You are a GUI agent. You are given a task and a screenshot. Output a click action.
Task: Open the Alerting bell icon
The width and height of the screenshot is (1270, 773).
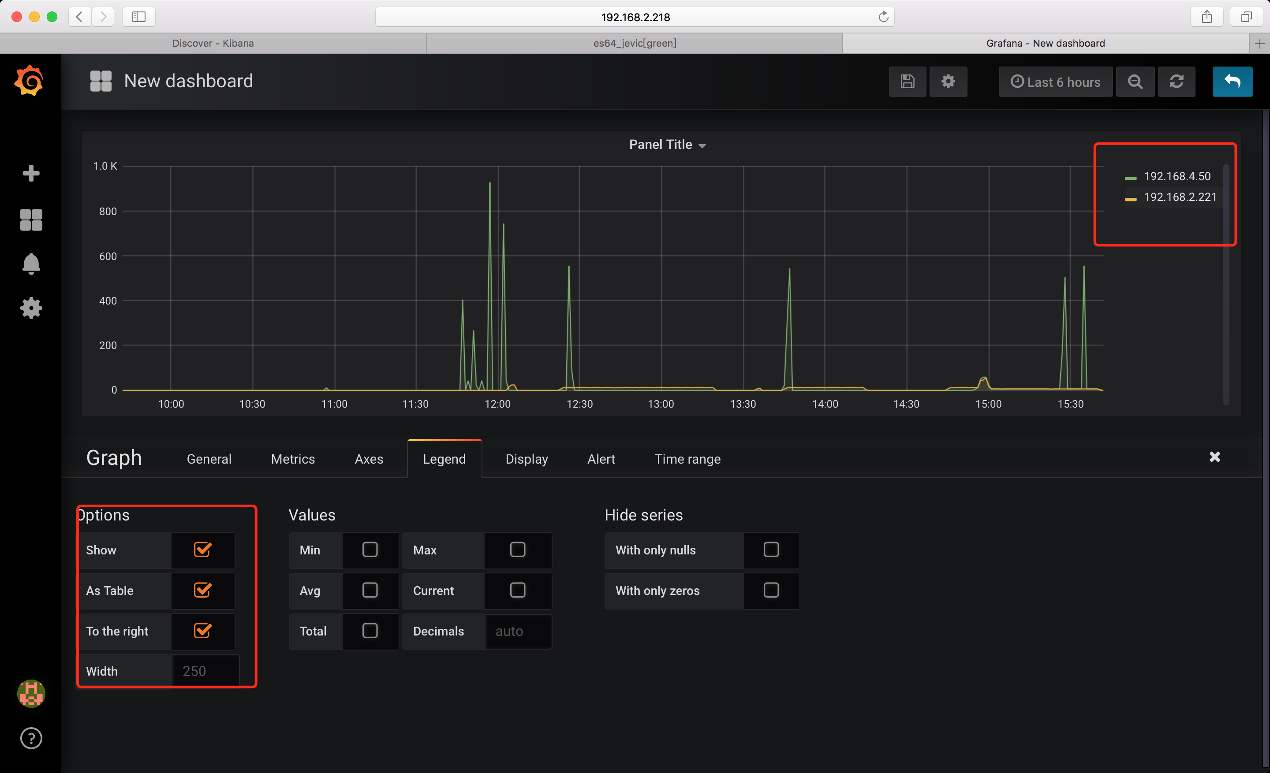31,264
